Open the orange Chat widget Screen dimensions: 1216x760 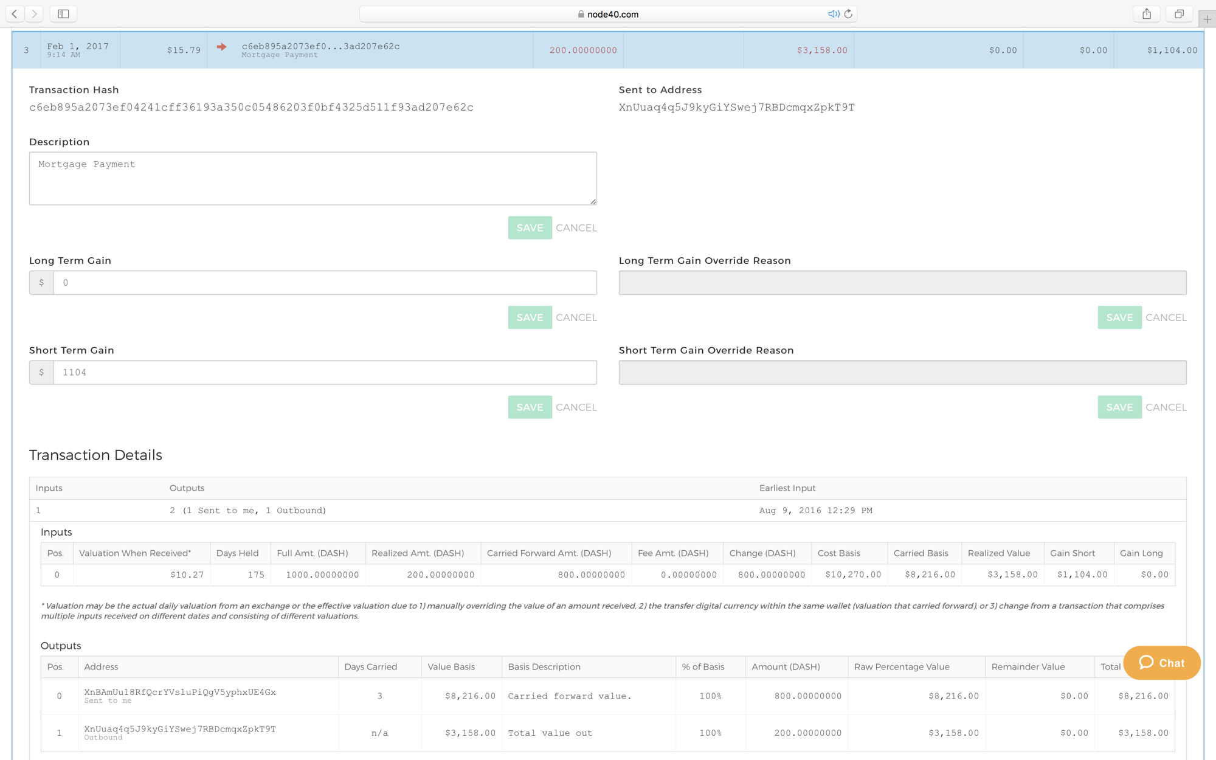1162,663
